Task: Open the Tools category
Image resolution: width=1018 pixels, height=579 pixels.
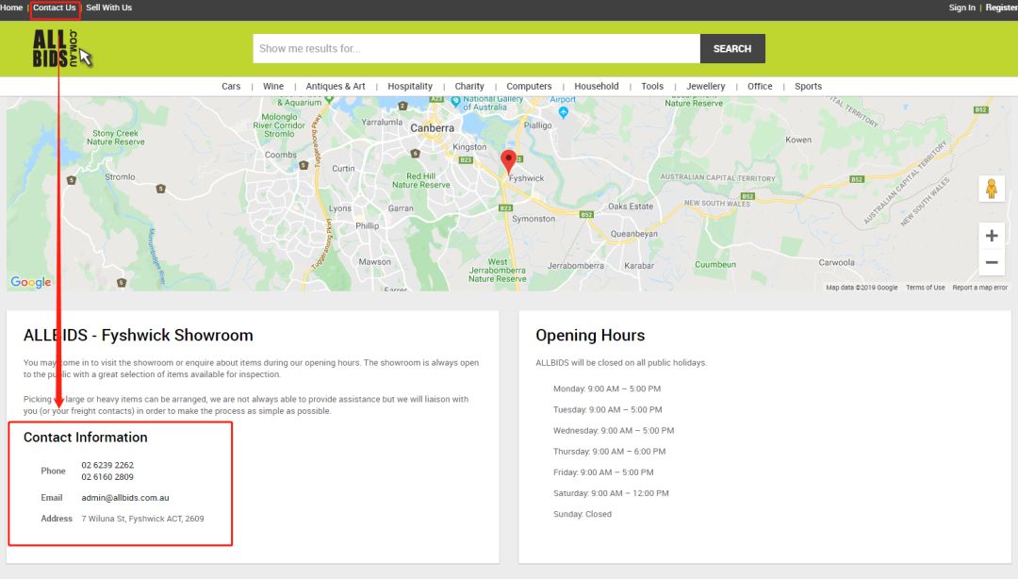Action: (x=652, y=87)
